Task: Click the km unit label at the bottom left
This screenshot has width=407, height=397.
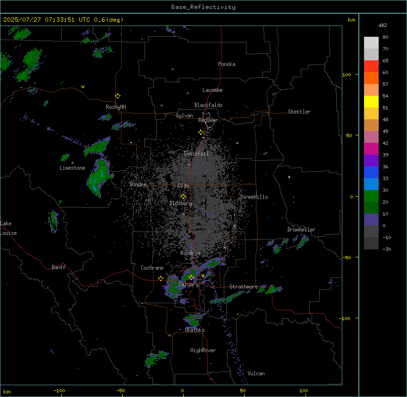Action: tap(7, 392)
